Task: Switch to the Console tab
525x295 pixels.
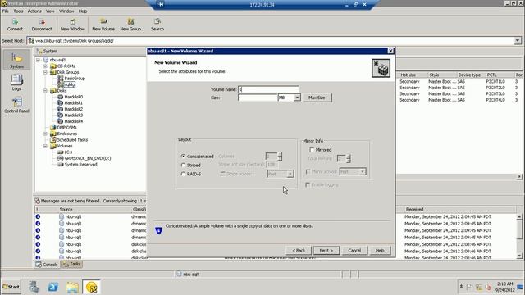Action: (x=47, y=265)
